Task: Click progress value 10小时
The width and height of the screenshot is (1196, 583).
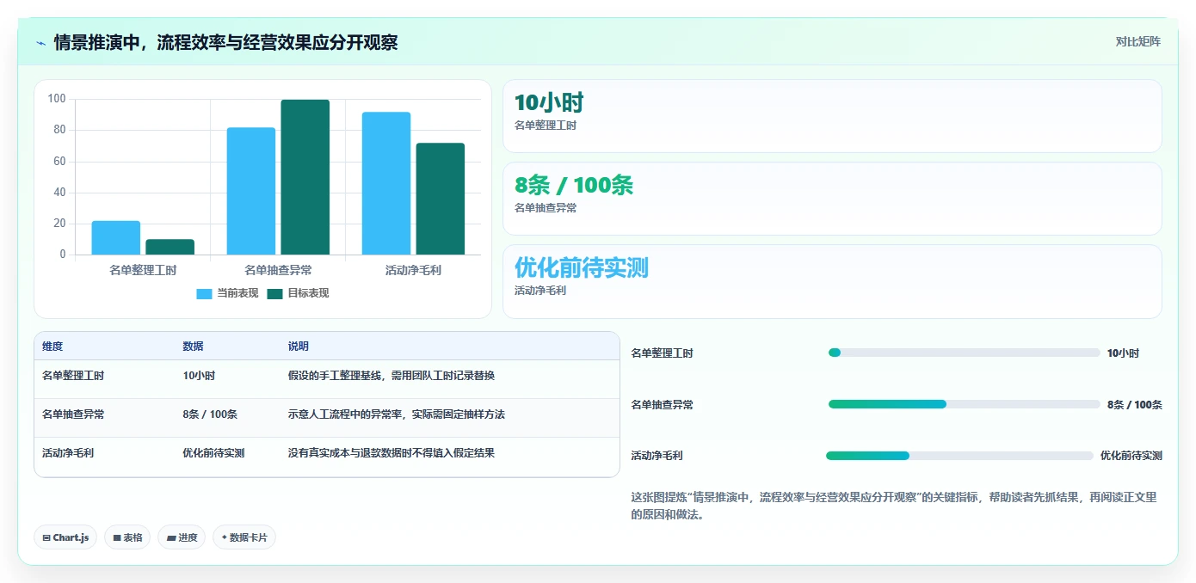Action: (x=1123, y=353)
